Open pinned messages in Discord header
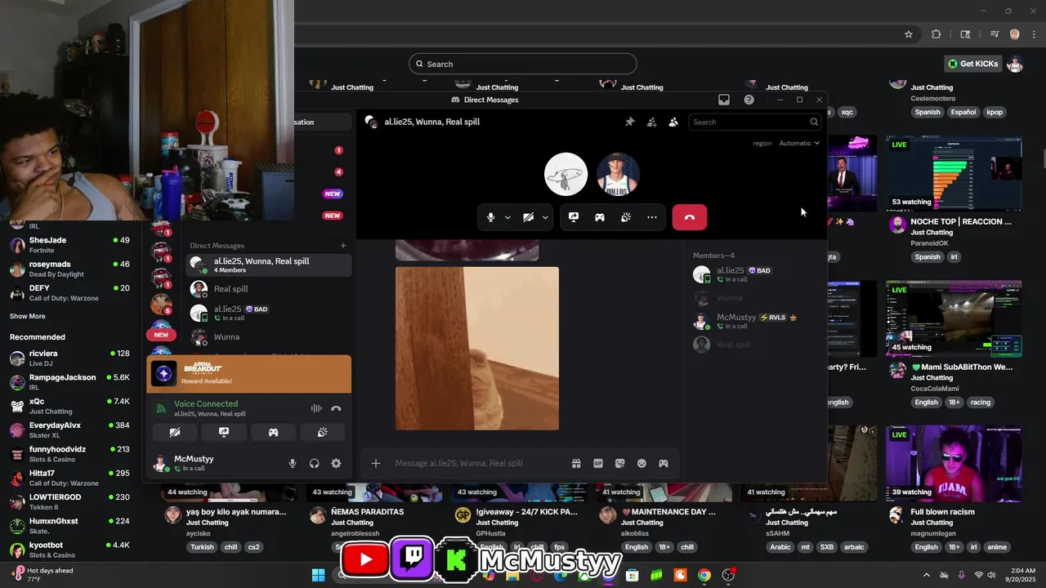The height and width of the screenshot is (588, 1046). click(x=630, y=122)
